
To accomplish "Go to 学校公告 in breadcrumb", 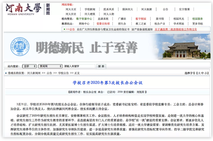I will 63,73.
